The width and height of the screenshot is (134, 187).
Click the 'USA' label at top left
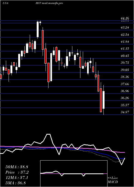[x=5, y=3]
